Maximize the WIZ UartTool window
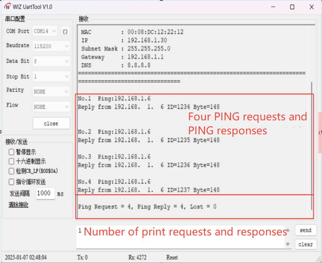Screen dimensions: 322x263 pyautogui.click(x=292, y=7)
